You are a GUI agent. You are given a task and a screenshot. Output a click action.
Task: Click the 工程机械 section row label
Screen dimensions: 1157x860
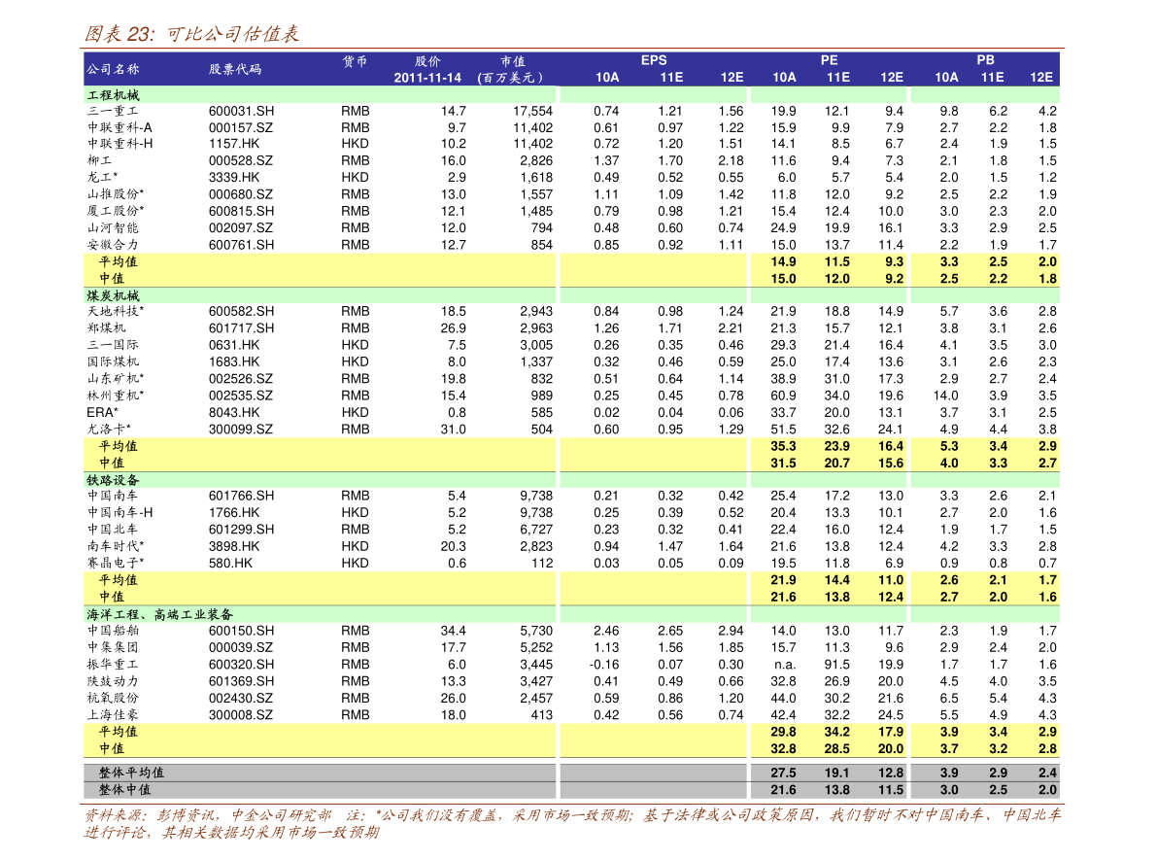[113, 95]
